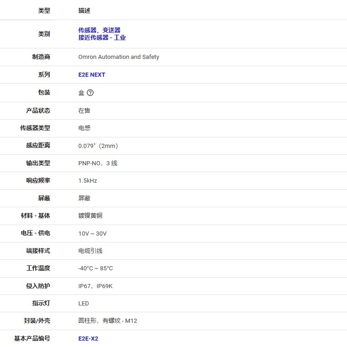Click the 1.5kHz response frequency value

(88, 181)
